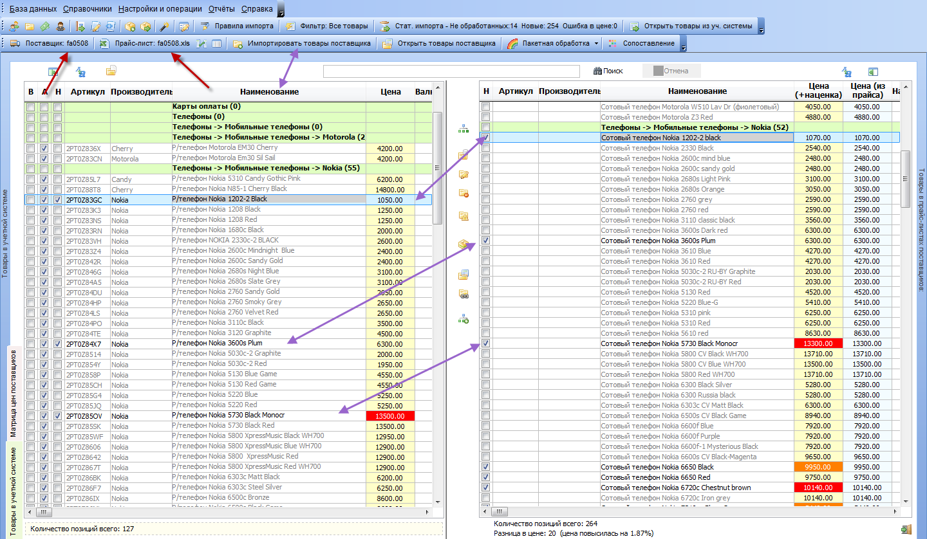Toggle checkbox for Сотовый телефон Nokia 6650 Black

click(x=486, y=467)
